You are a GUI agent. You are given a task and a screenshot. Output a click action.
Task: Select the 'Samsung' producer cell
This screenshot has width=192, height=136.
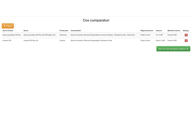point(63,35)
